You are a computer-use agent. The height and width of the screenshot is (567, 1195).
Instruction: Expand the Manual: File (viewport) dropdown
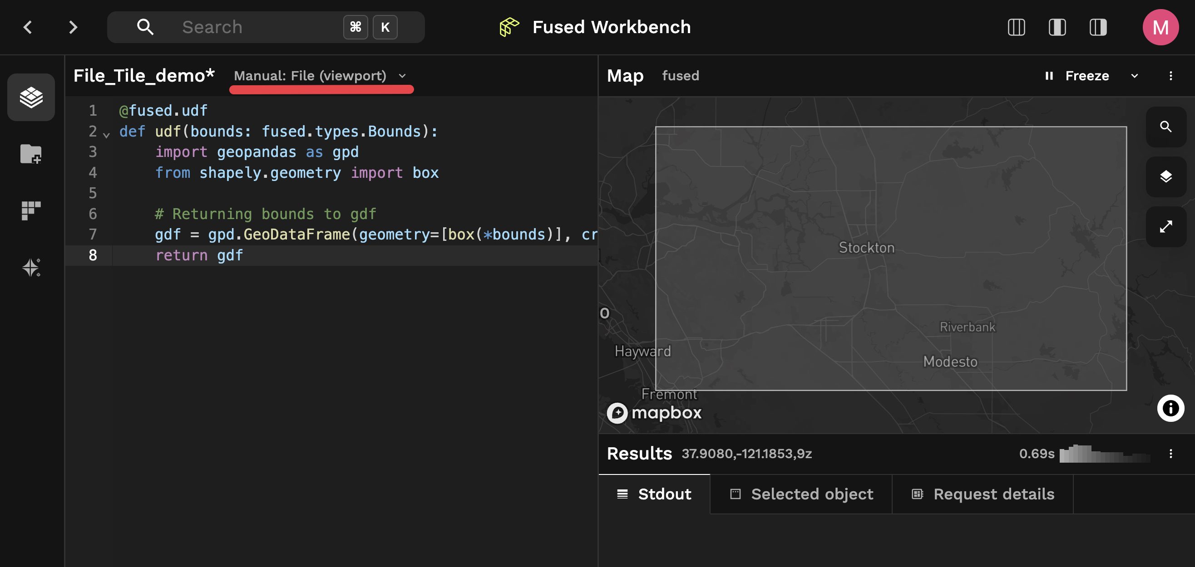[320, 76]
